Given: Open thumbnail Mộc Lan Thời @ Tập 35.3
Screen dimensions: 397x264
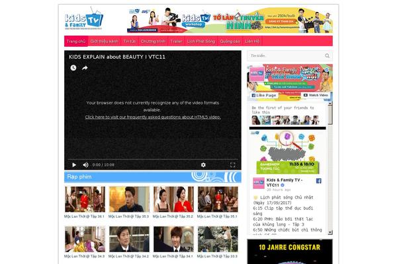Looking at the screenshot, I should pyautogui.click(x=130, y=199).
